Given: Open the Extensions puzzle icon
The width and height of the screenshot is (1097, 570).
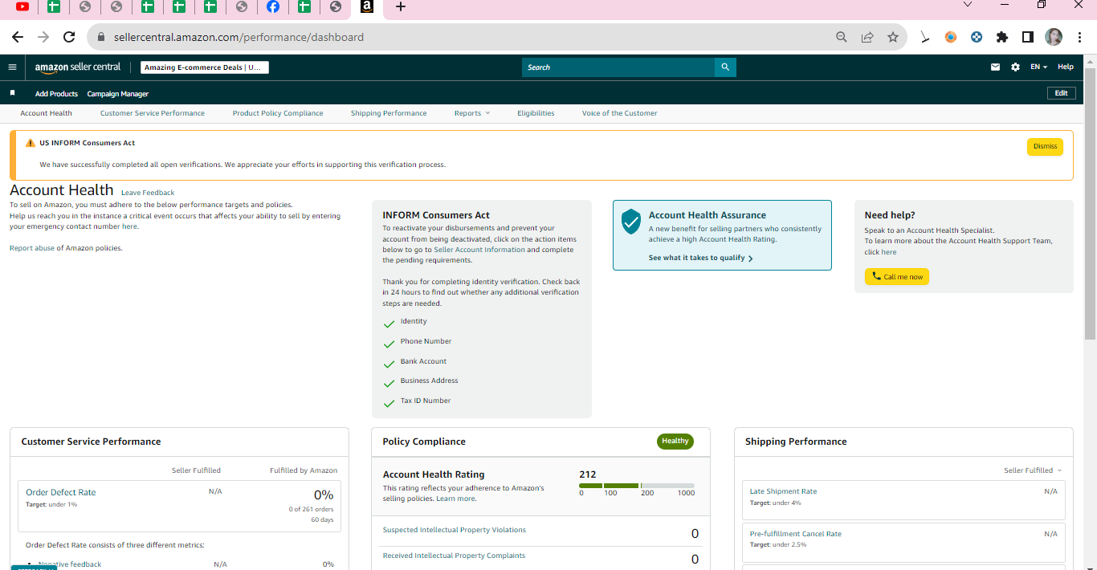Looking at the screenshot, I should click(x=1001, y=37).
